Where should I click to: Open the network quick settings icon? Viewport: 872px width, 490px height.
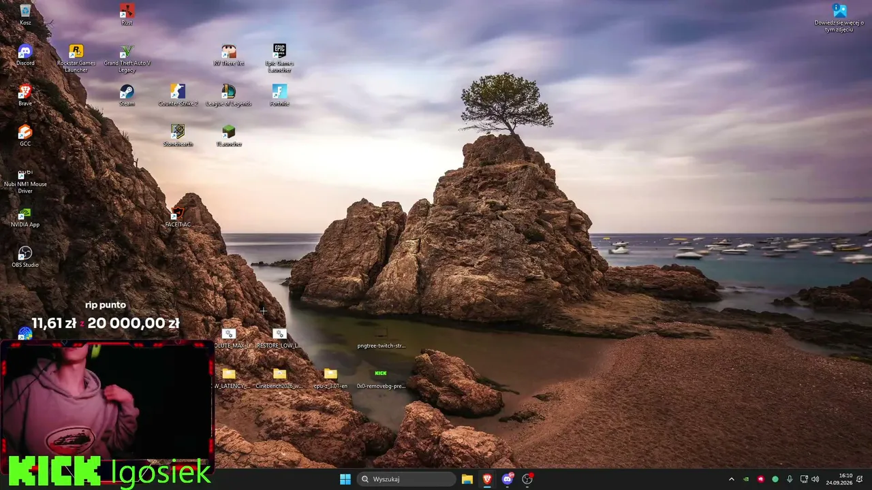click(804, 479)
